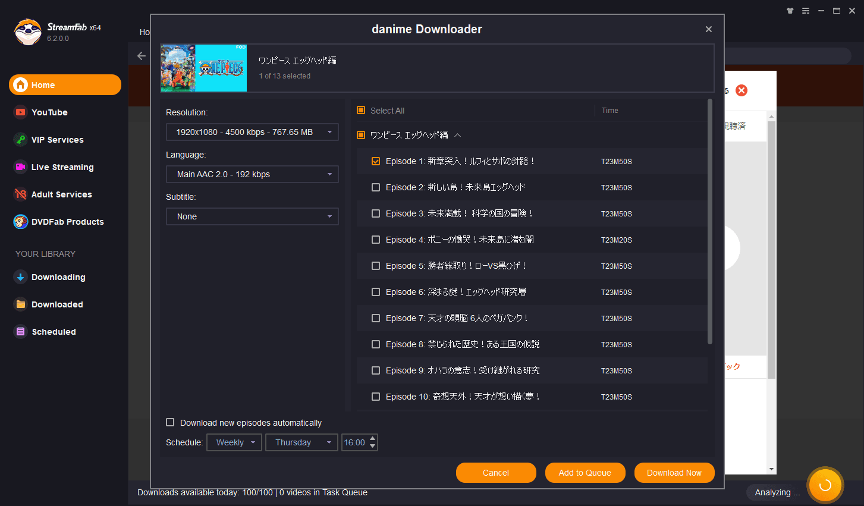This screenshot has height=506, width=864.
Task: Increase schedule time with up arrow
Action: [x=373, y=439]
